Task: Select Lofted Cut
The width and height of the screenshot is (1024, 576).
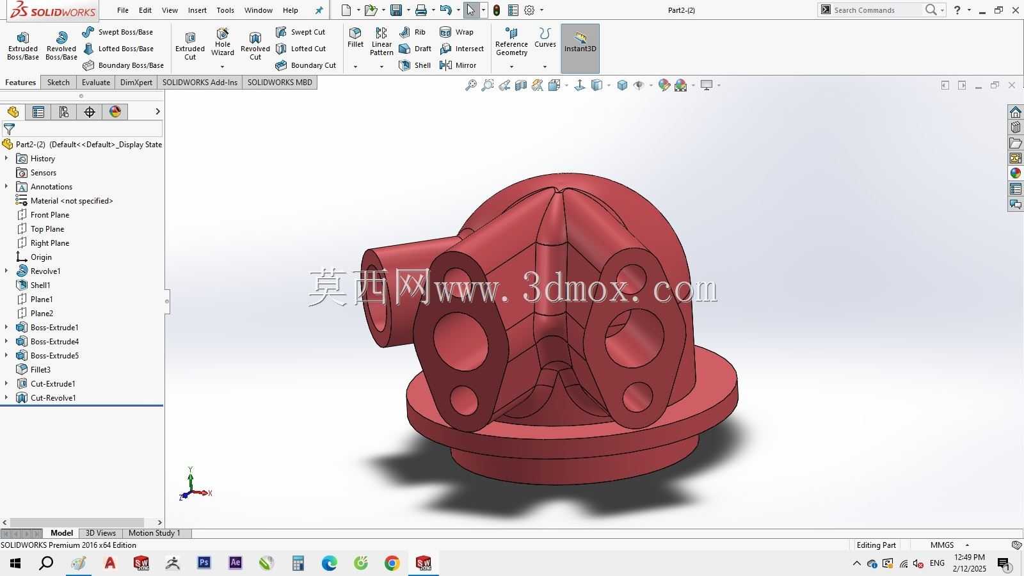Action: 301,49
